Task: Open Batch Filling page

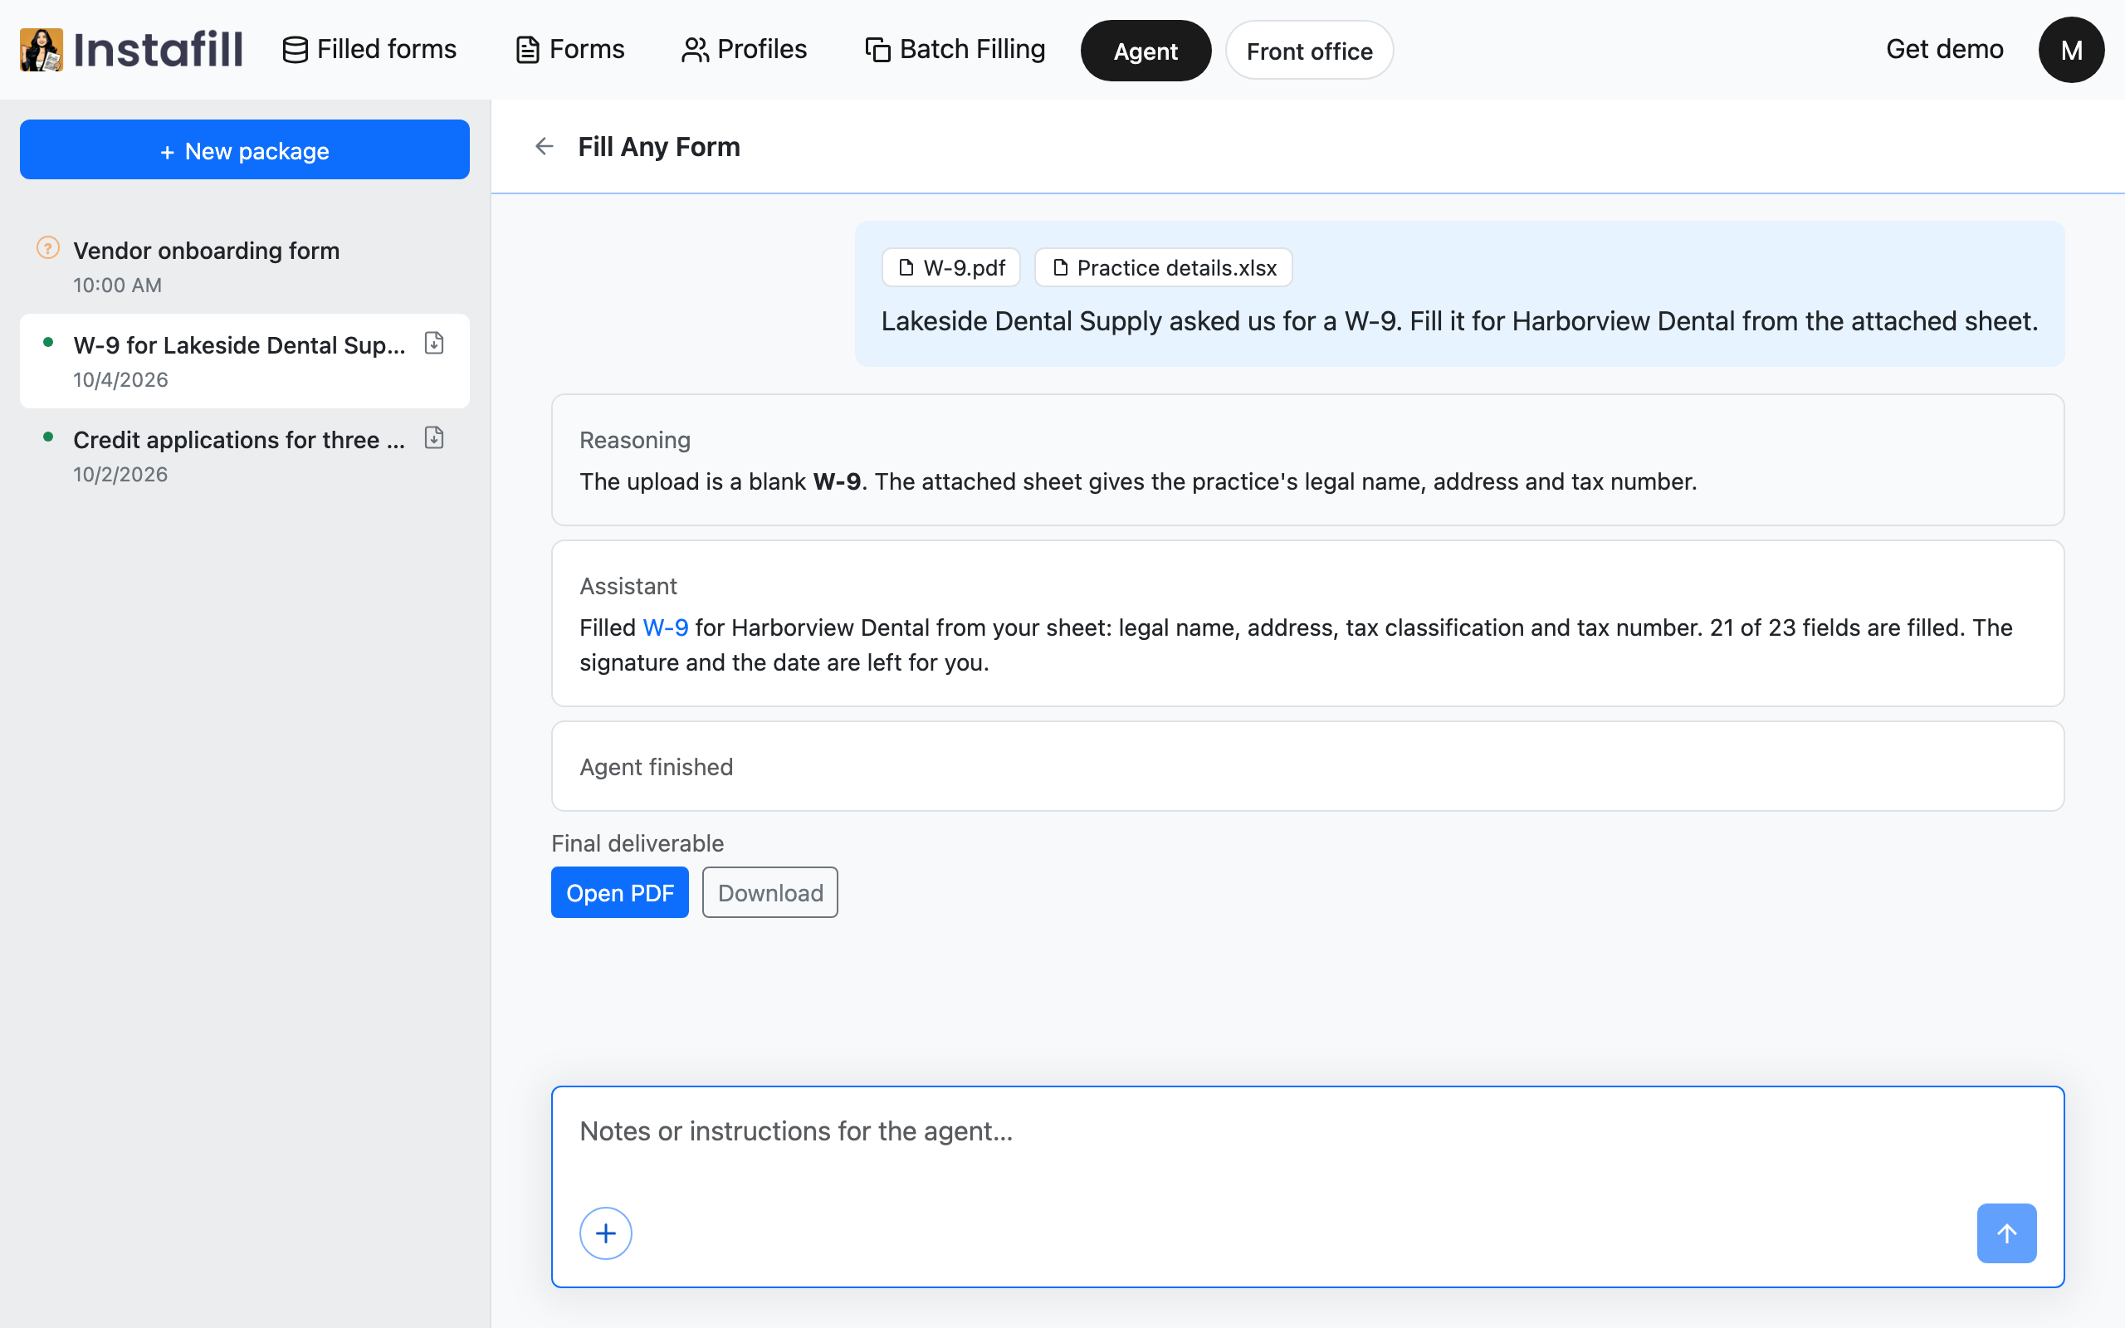Action: pyautogui.click(x=955, y=49)
